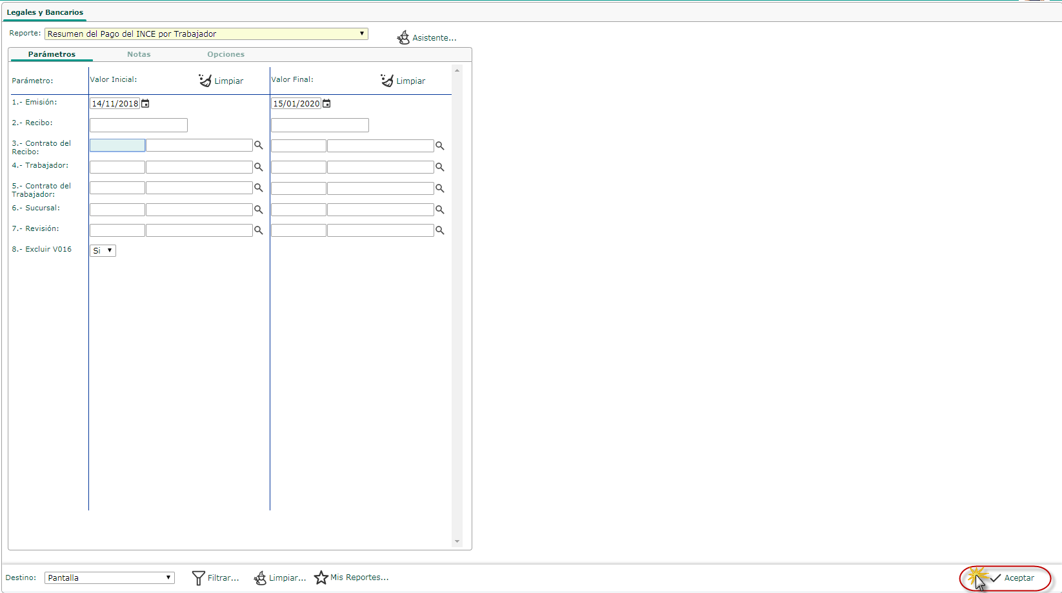
Task: Switch to the Notas tab
Action: tap(139, 54)
